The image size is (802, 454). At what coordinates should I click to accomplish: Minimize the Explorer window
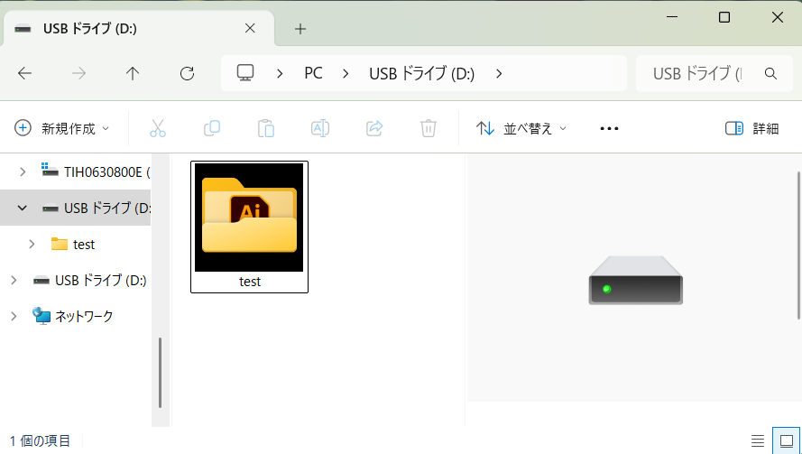pyautogui.click(x=672, y=17)
